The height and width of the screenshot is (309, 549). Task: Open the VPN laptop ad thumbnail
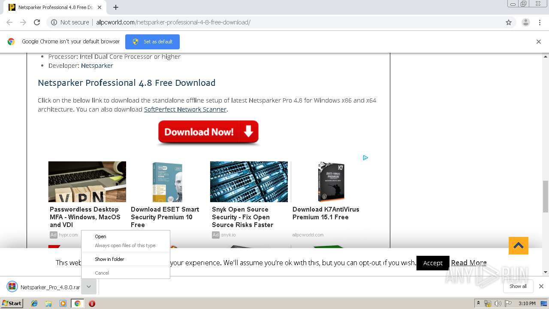pyautogui.click(x=87, y=182)
